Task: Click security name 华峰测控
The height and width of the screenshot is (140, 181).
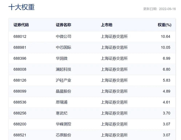Action: click(64, 124)
